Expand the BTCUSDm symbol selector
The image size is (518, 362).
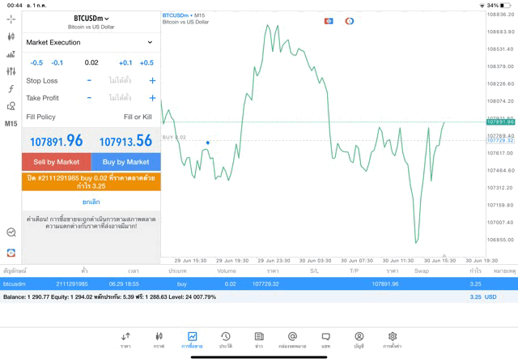(91, 18)
